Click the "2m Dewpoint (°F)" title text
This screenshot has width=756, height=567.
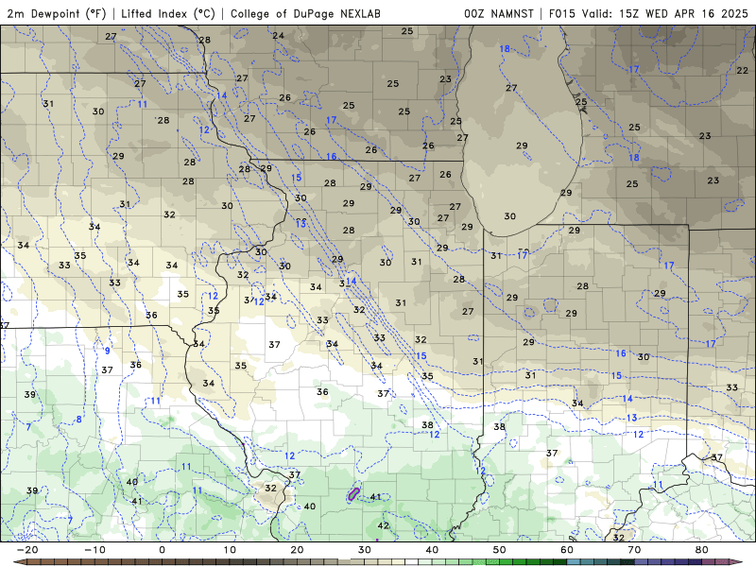[x=56, y=13]
